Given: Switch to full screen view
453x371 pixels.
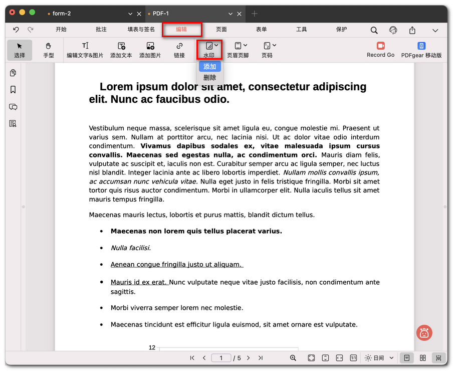Looking at the screenshot, I should pyautogui.click(x=311, y=358).
